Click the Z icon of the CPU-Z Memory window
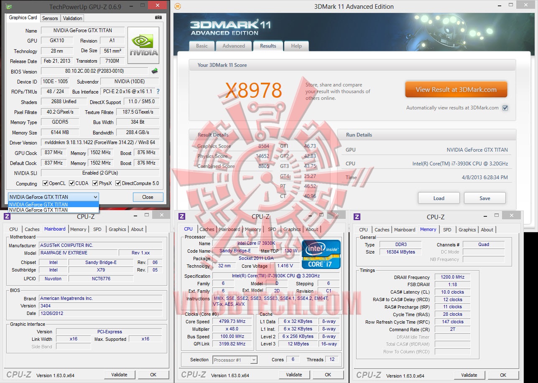This screenshot has width=538, height=383. (357, 216)
